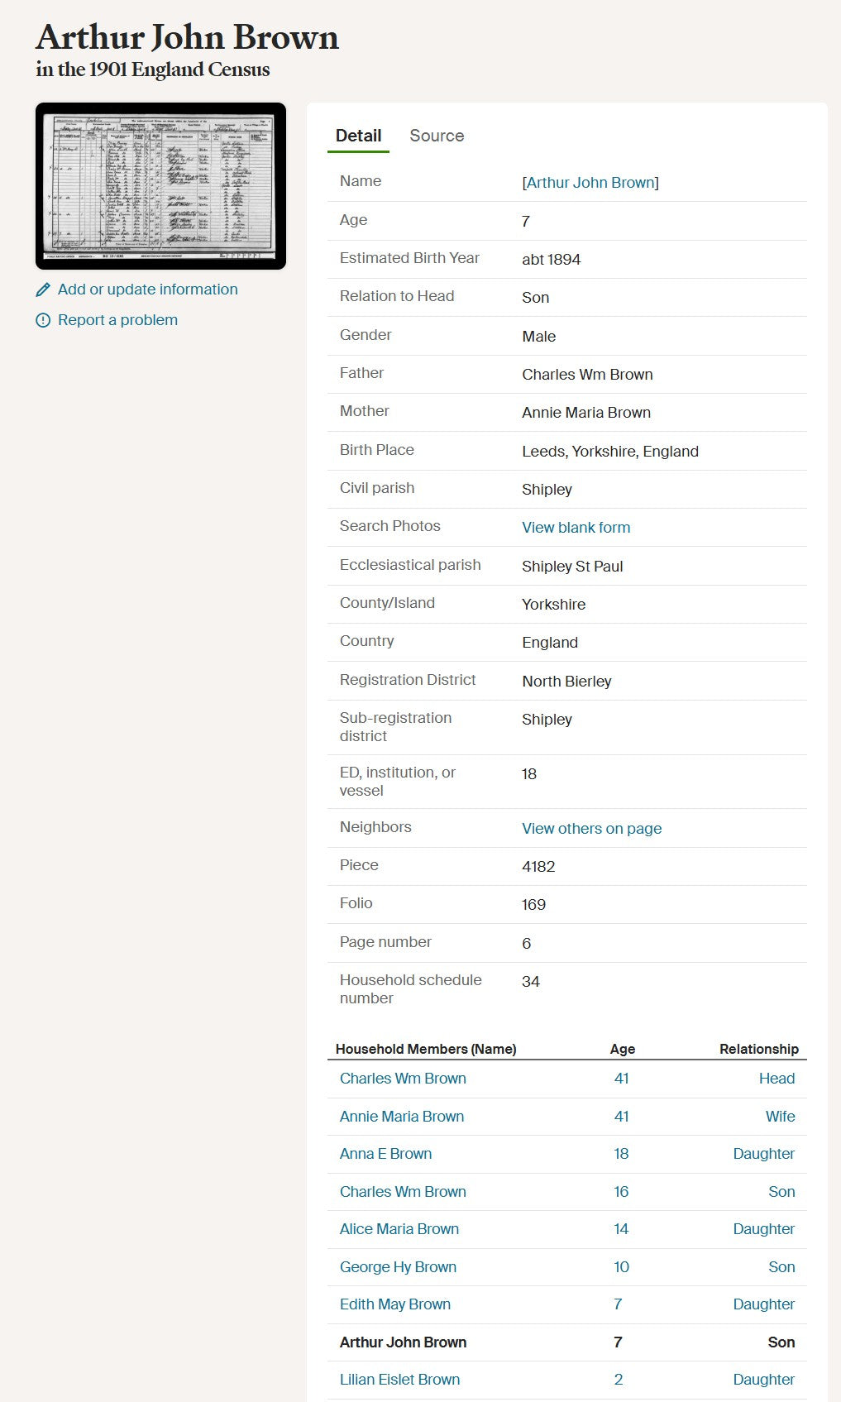Select George Hy Brown household member
Image resolution: width=841 pixels, height=1402 pixels.
click(398, 1267)
